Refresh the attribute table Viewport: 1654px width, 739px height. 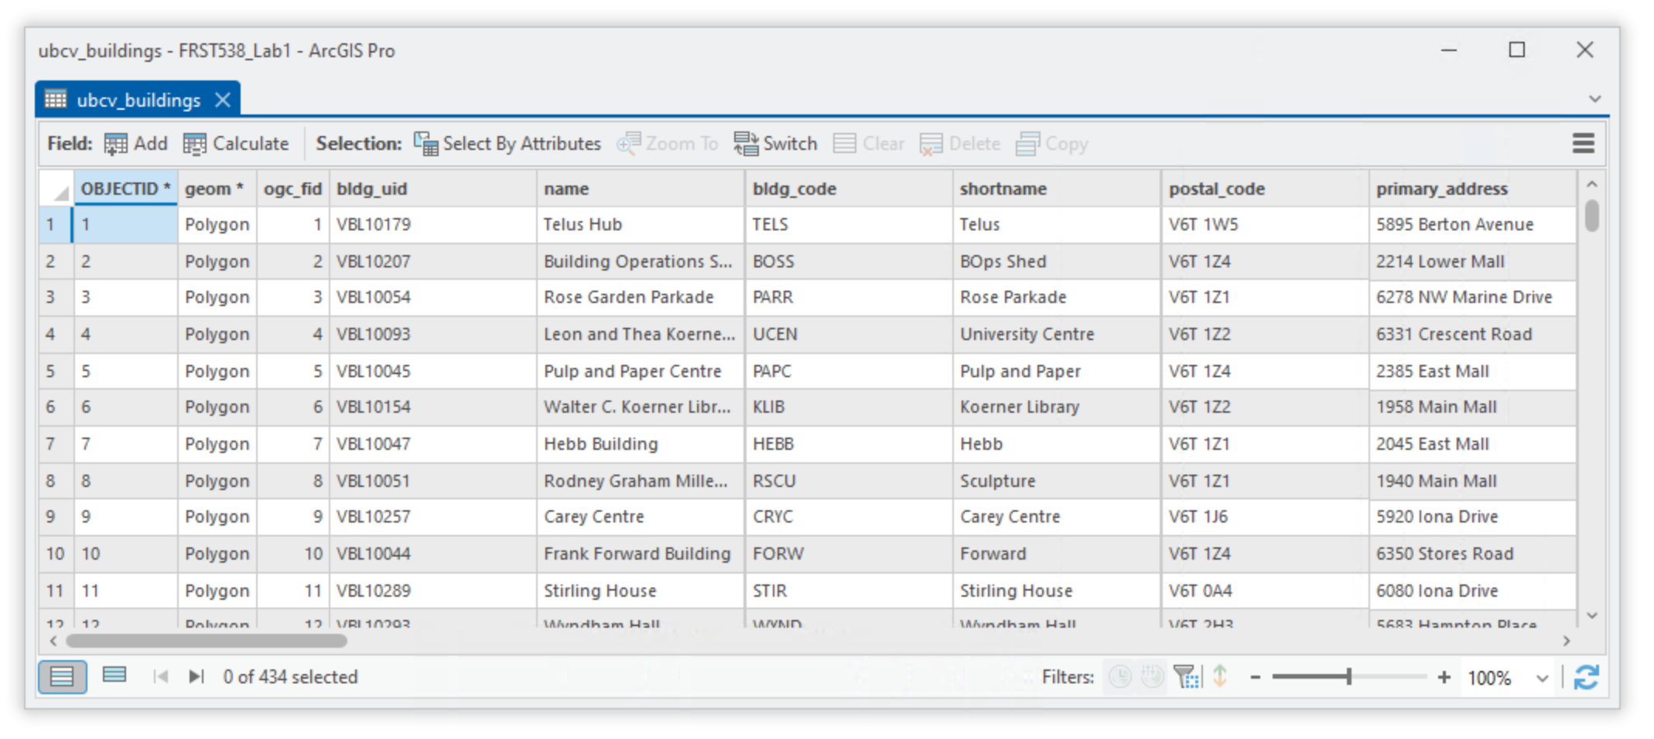(x=1586, y=677)
